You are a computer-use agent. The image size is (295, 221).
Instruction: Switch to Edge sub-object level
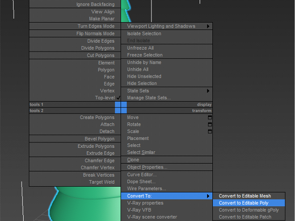(x=75, y=83)
